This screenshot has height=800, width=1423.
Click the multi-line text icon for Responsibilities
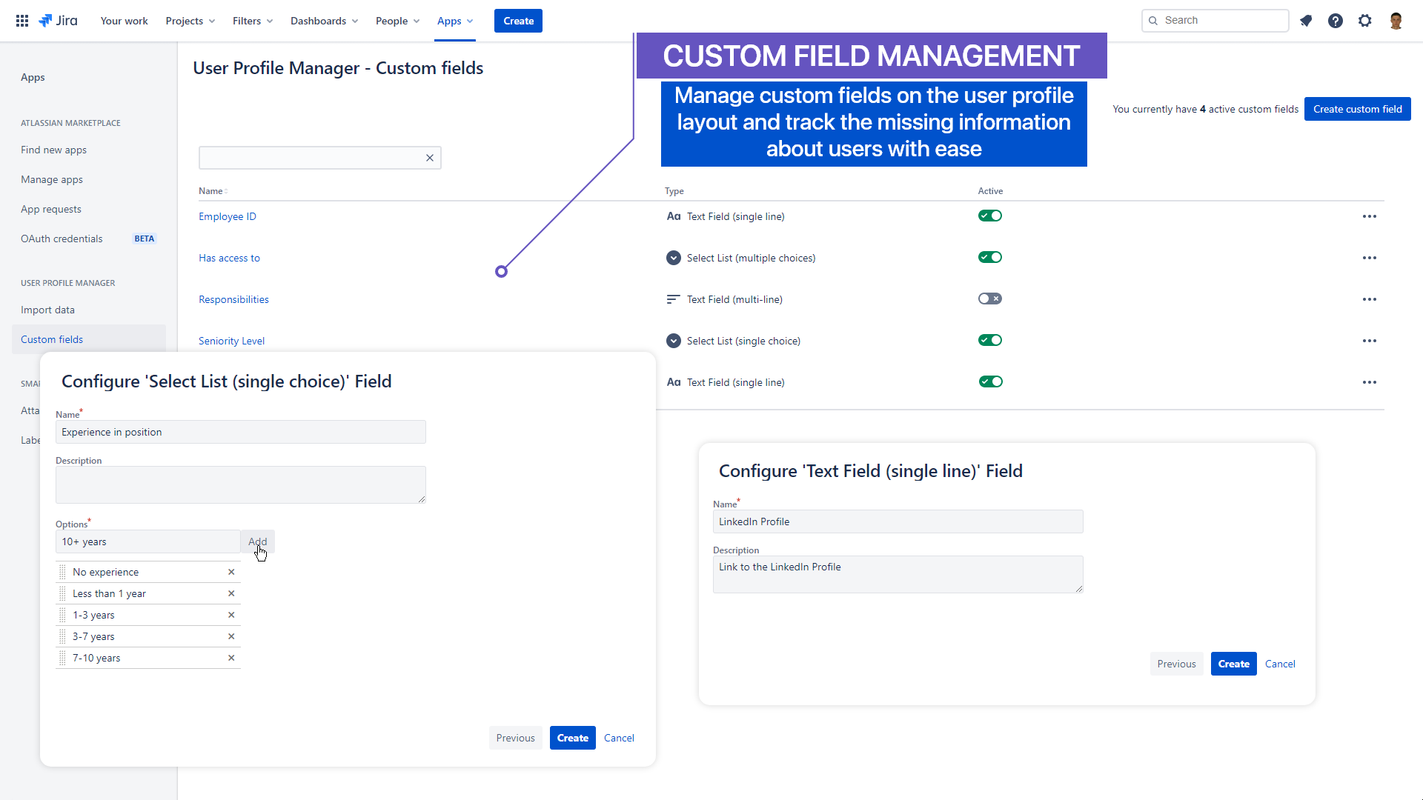[x=674, y=299]
